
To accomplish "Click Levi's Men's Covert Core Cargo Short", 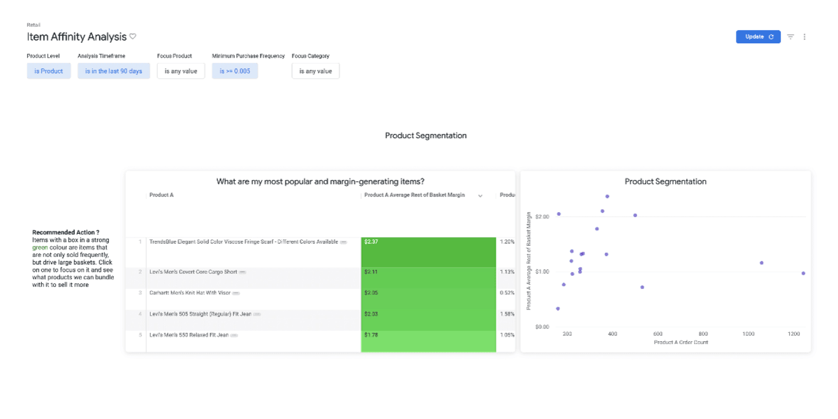I will [193, 272].
